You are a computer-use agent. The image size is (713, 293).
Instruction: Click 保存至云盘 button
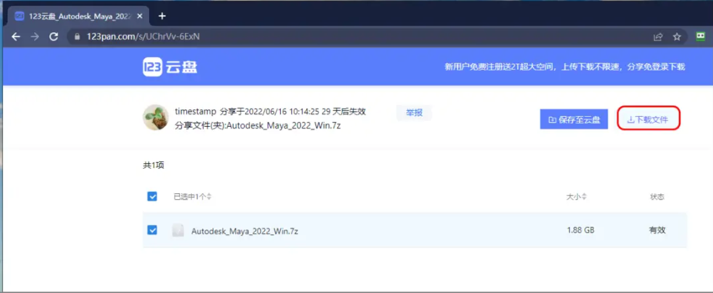(x=574, y=119)
